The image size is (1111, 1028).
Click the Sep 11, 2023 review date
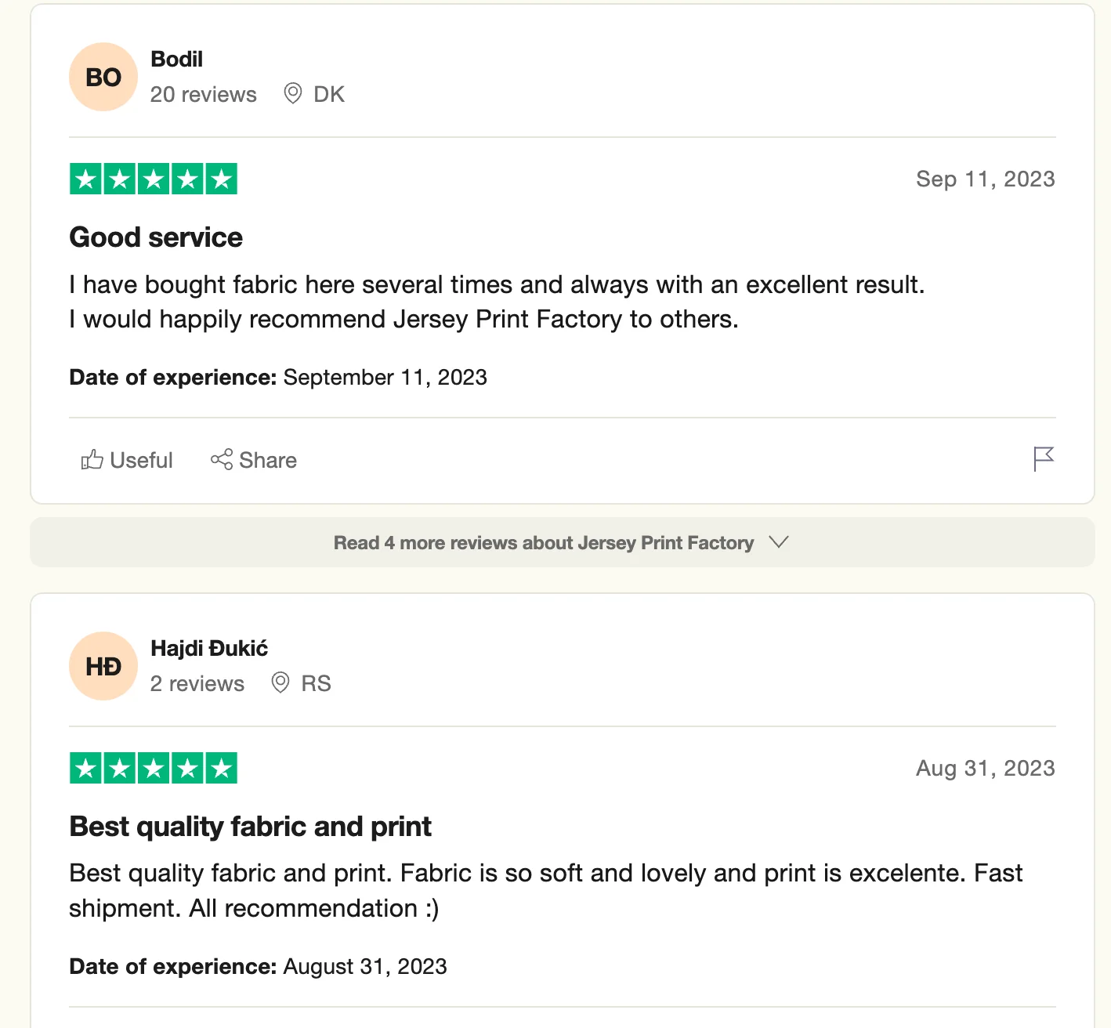pos(985,179)
